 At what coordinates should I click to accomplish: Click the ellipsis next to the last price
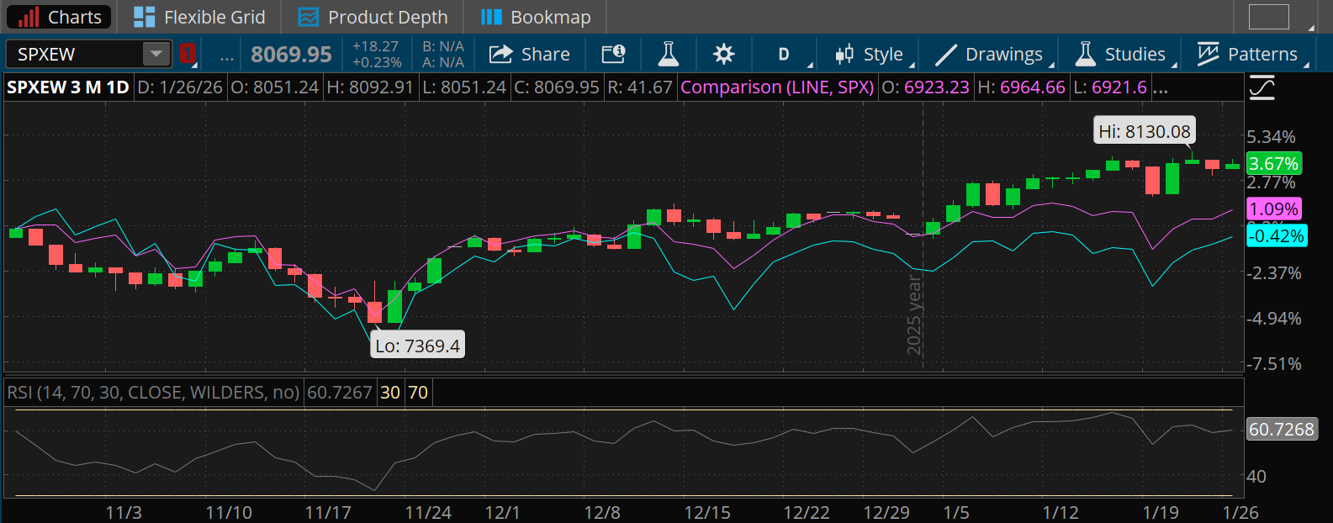click(x=227, y=55)
